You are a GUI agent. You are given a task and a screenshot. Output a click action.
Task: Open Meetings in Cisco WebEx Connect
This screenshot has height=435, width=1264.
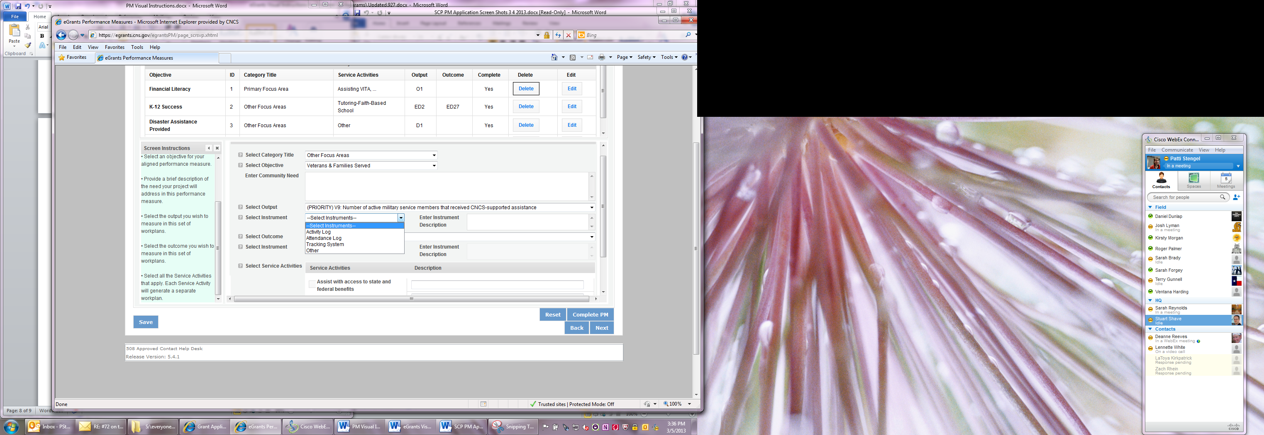1226,180
